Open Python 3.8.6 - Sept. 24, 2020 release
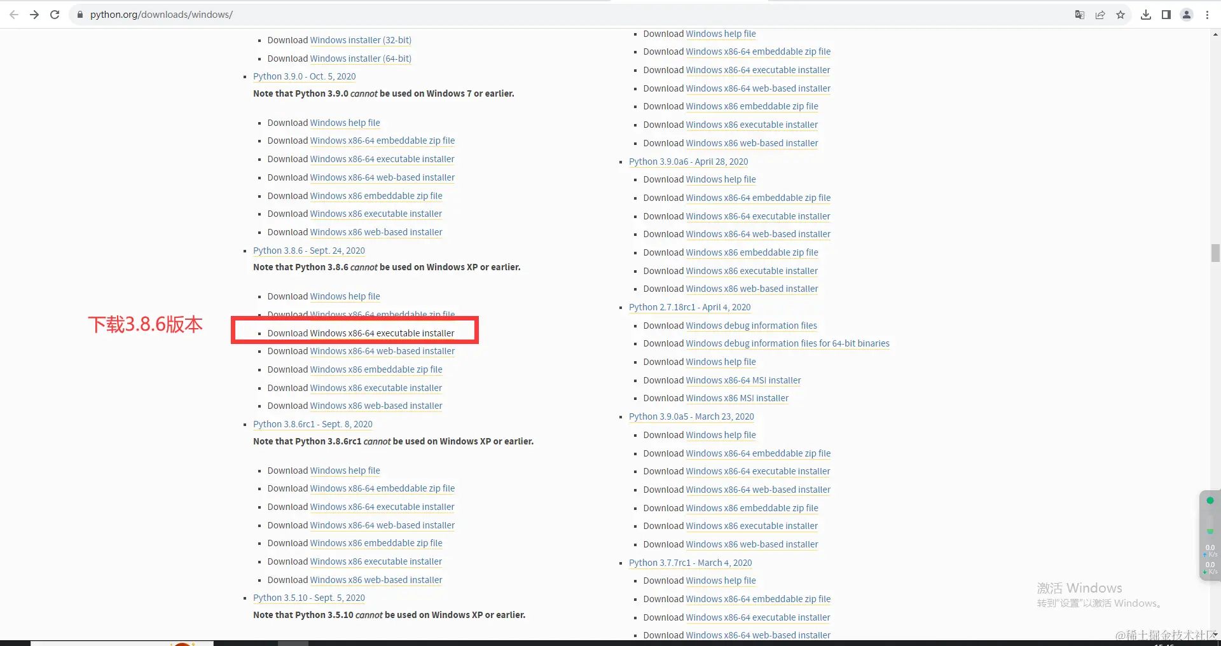 click(309, 251)
